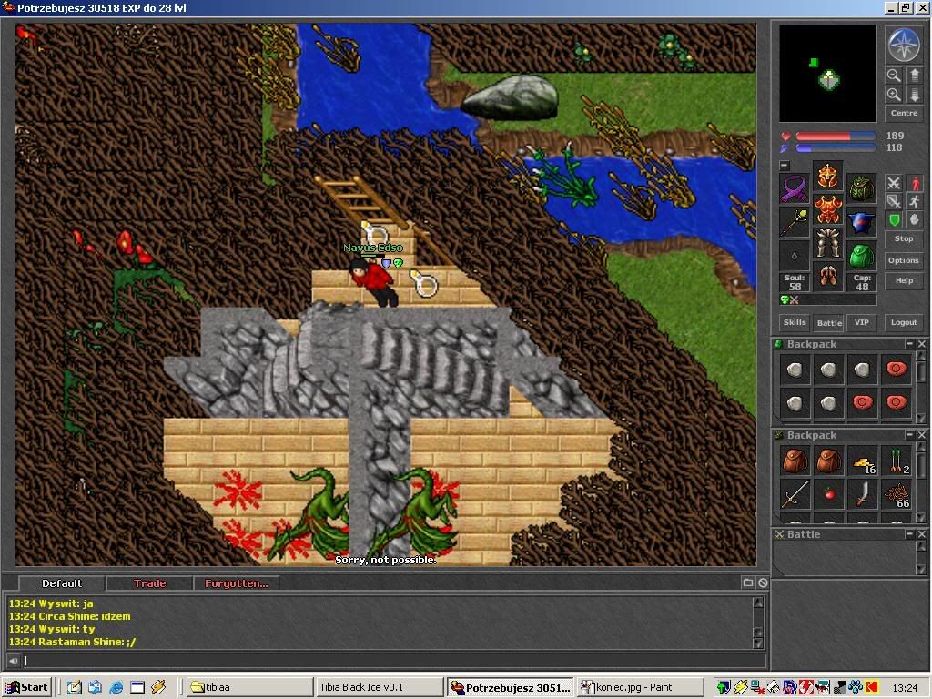This screenshot has height=699, width=932.
Task: Select the wand in weapon slot
Action: coord(794,222)
